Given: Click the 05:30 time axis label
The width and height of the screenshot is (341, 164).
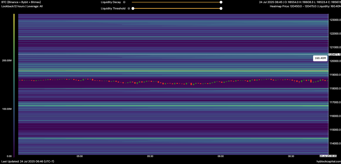Looking at the screenshot, I should point(150,156).
